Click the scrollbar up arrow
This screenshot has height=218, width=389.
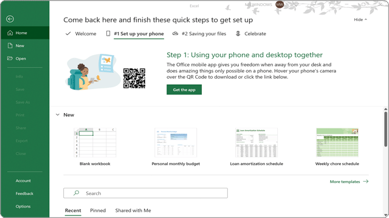point(385,109)
